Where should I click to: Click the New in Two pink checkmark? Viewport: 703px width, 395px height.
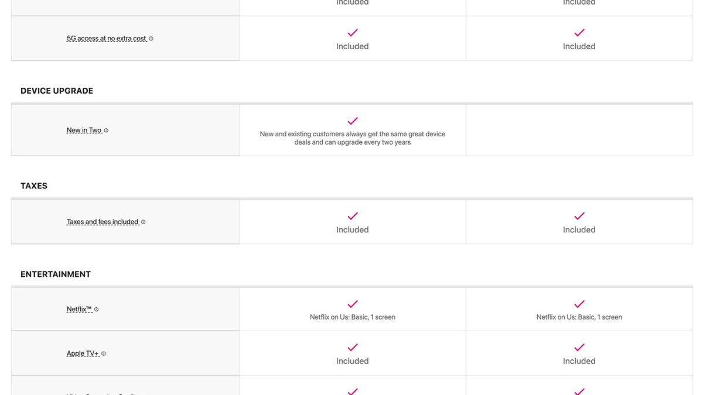[x=353, y=121]
